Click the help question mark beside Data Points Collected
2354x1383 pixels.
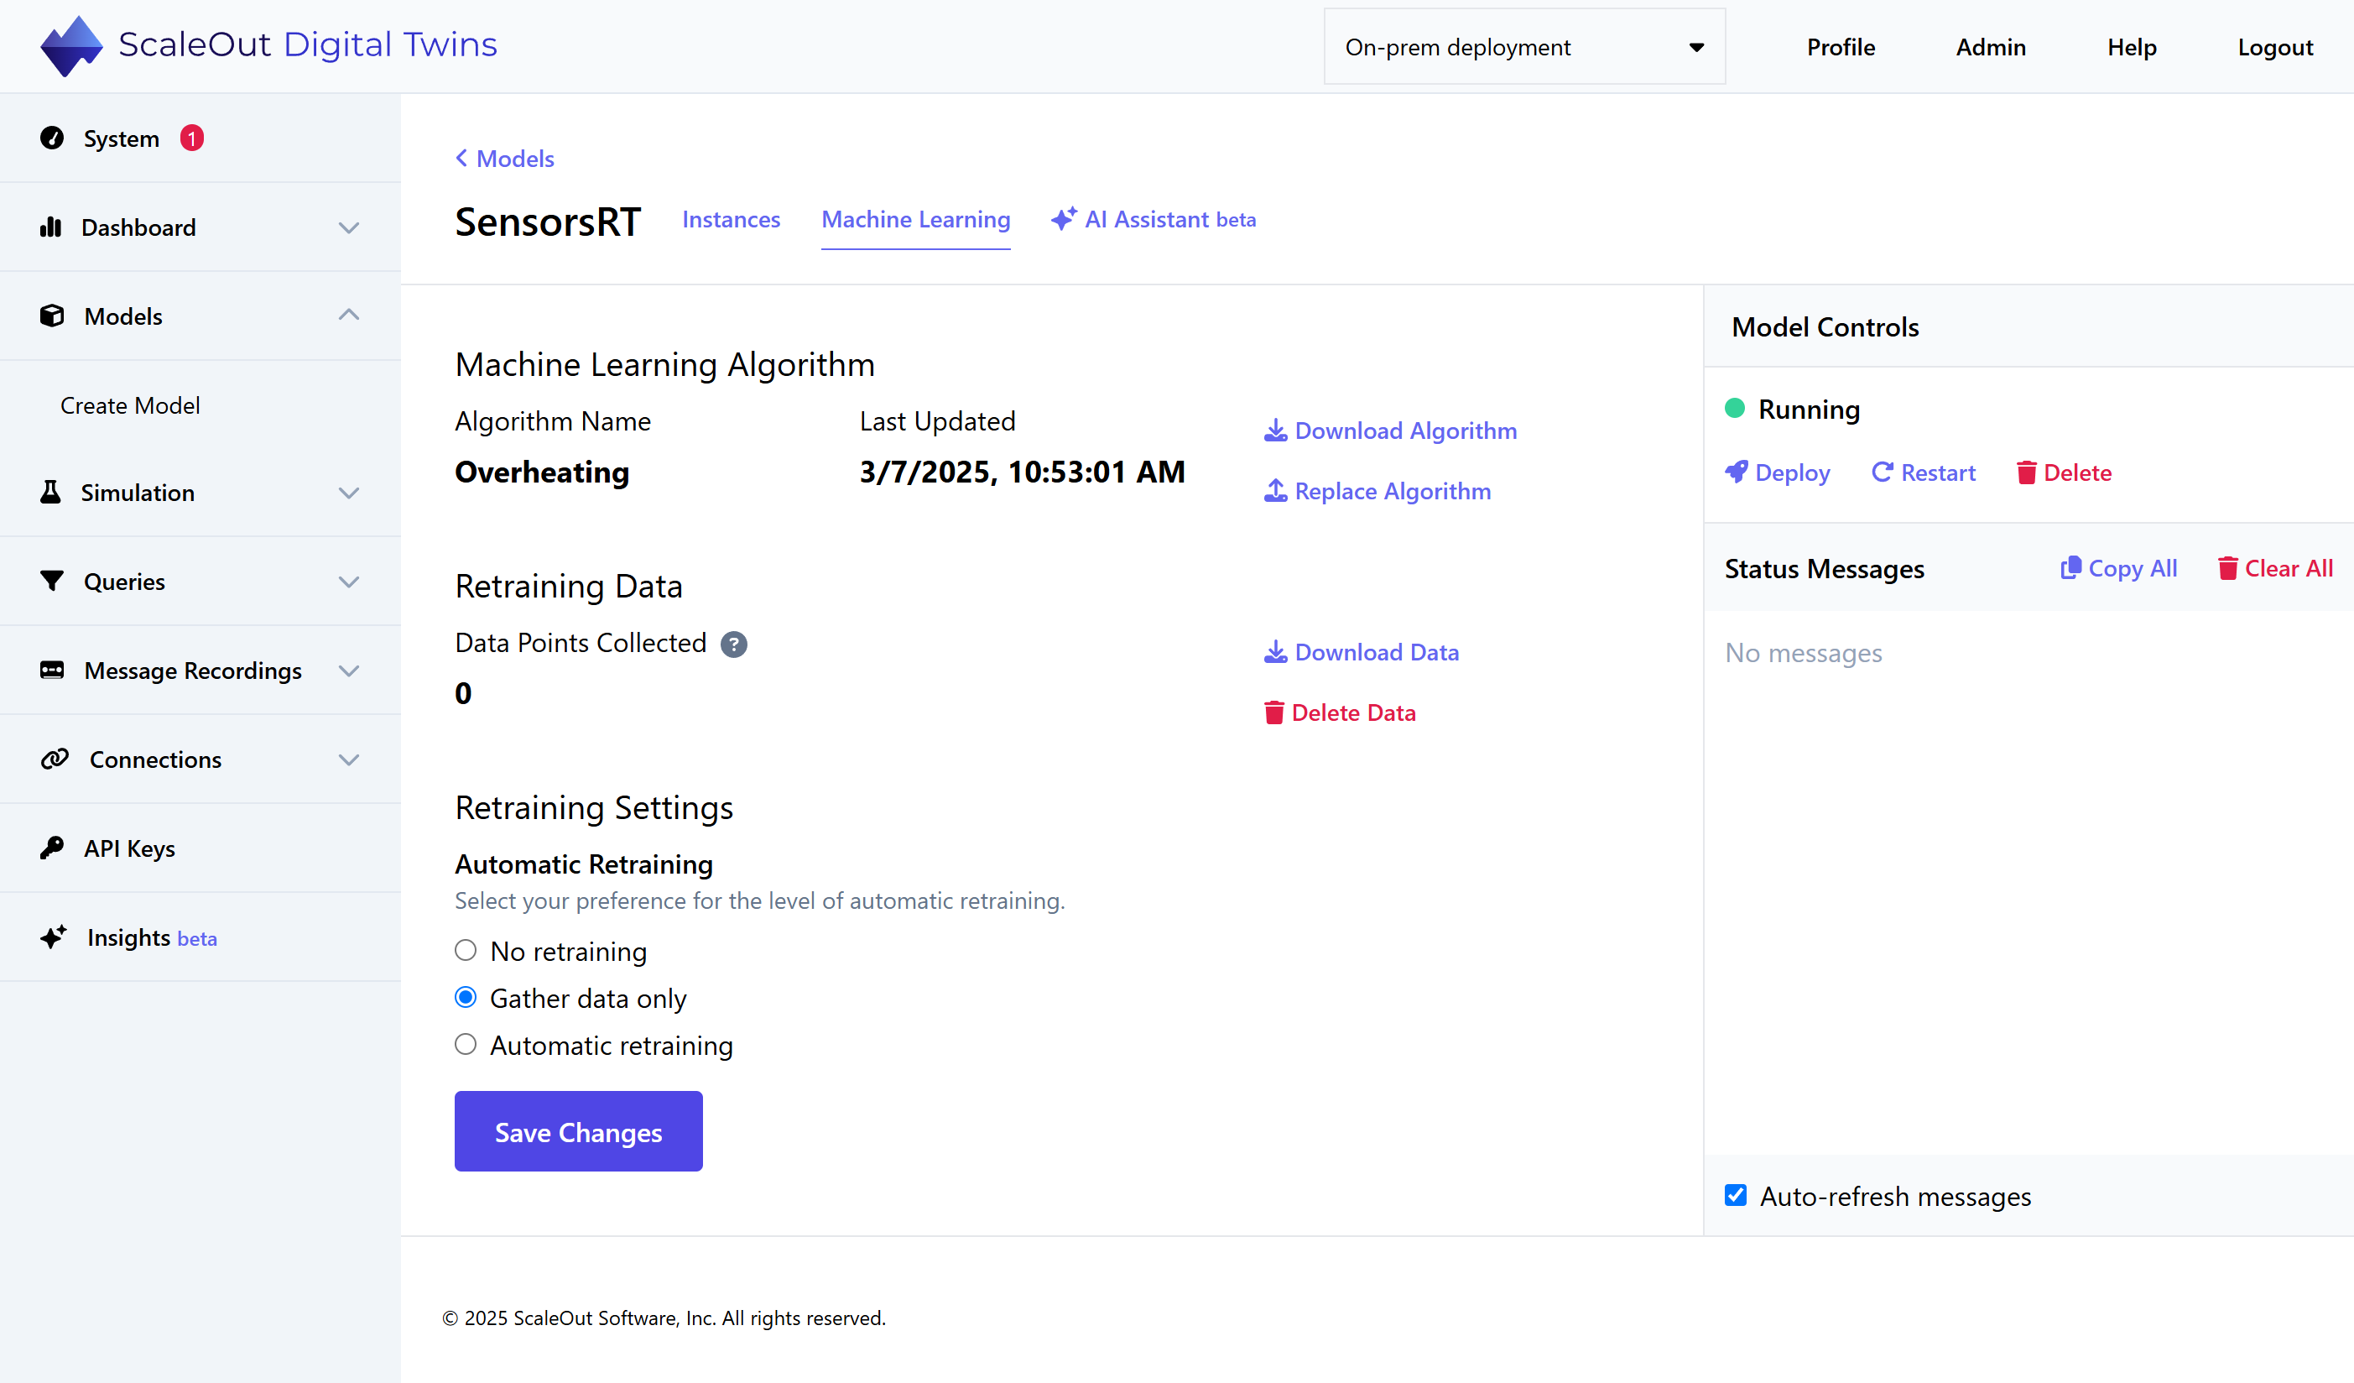tap(733, 644)
